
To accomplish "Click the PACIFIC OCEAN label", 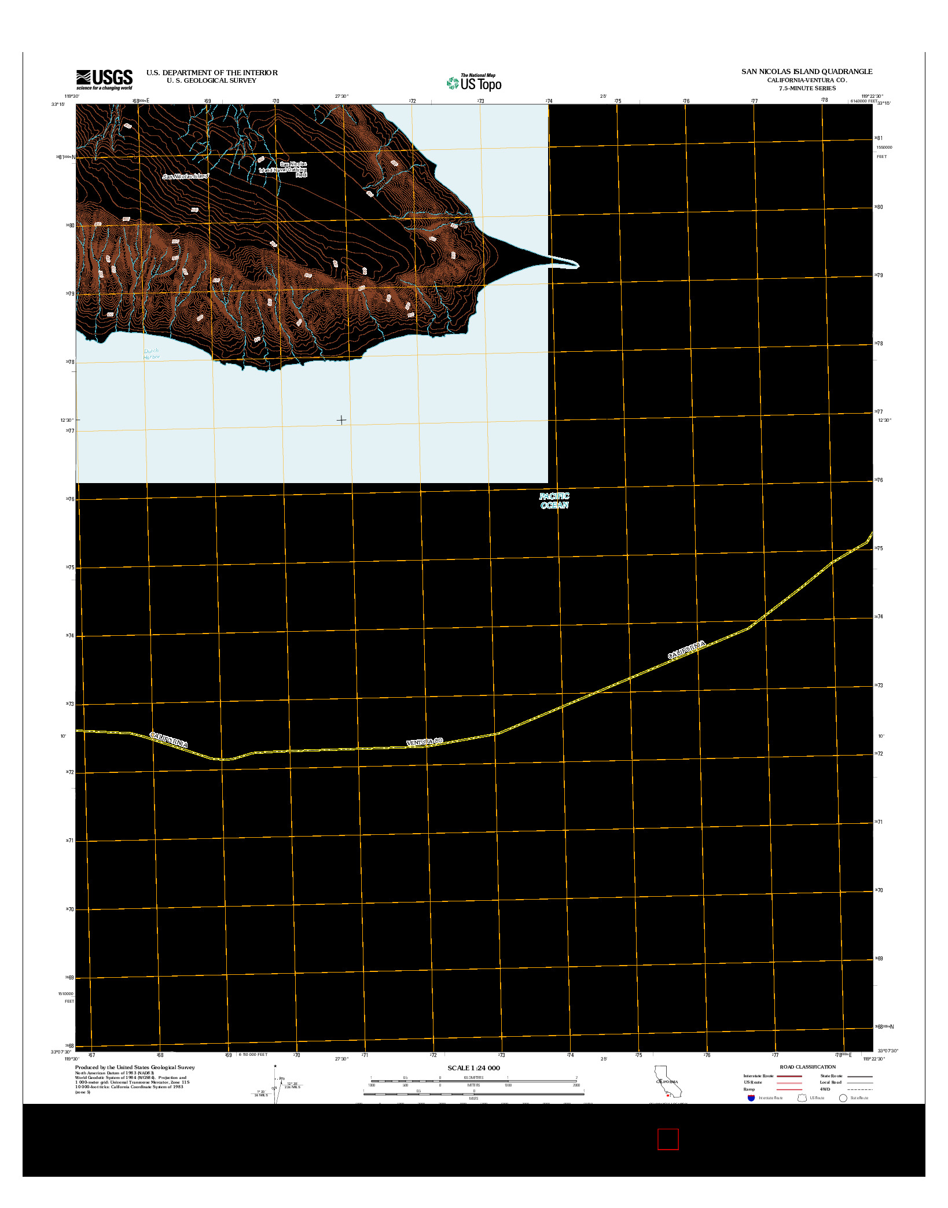I will (x=554, y=500).
